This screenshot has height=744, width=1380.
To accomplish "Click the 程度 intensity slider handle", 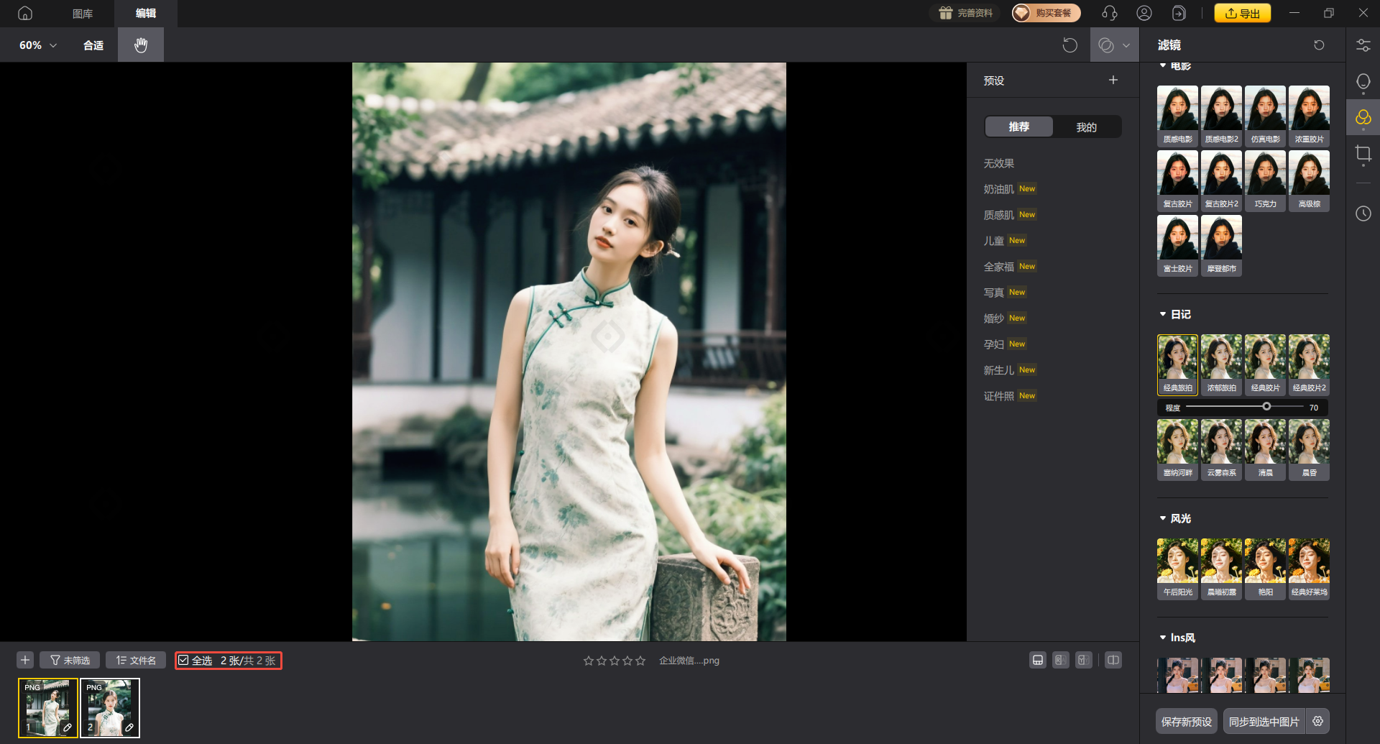I will tap(1266, 407).
